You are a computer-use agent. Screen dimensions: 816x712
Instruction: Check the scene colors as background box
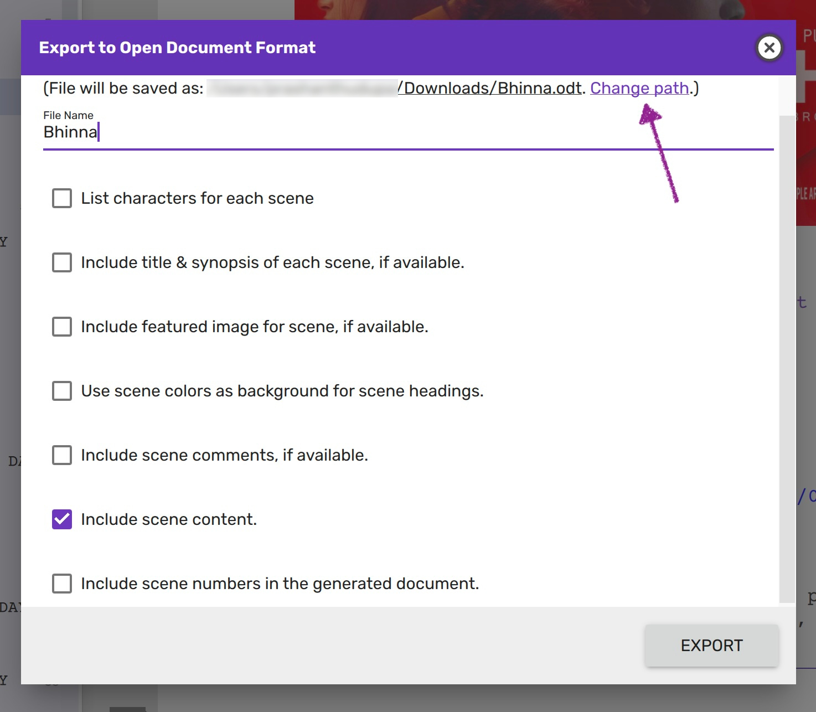pos(62,391)
